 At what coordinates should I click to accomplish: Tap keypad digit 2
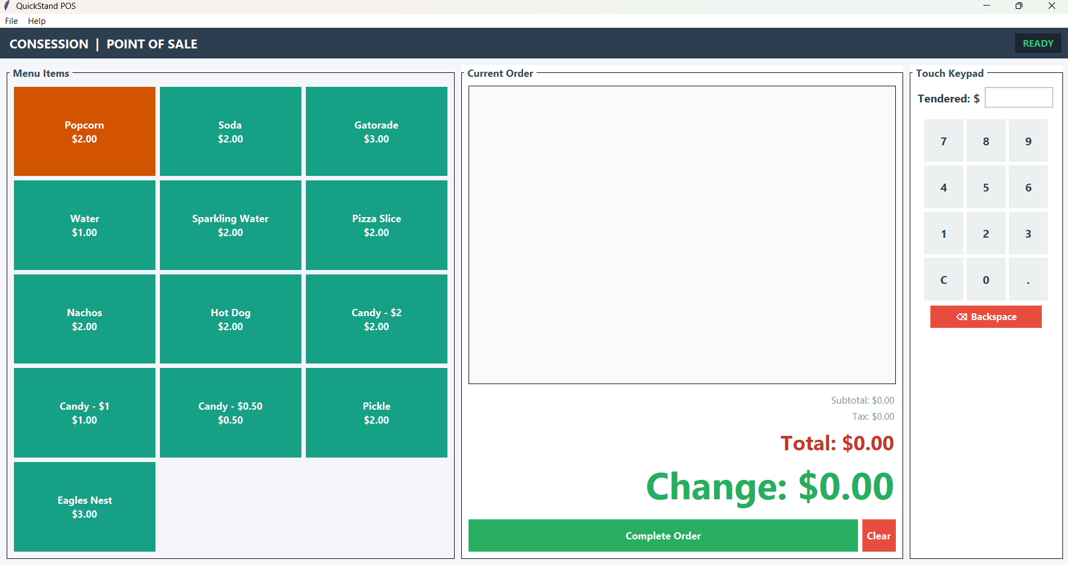click(986, 233)
